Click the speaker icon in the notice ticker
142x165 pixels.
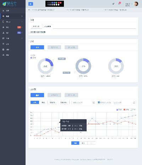pyautogui.click(x=29, y=10)
